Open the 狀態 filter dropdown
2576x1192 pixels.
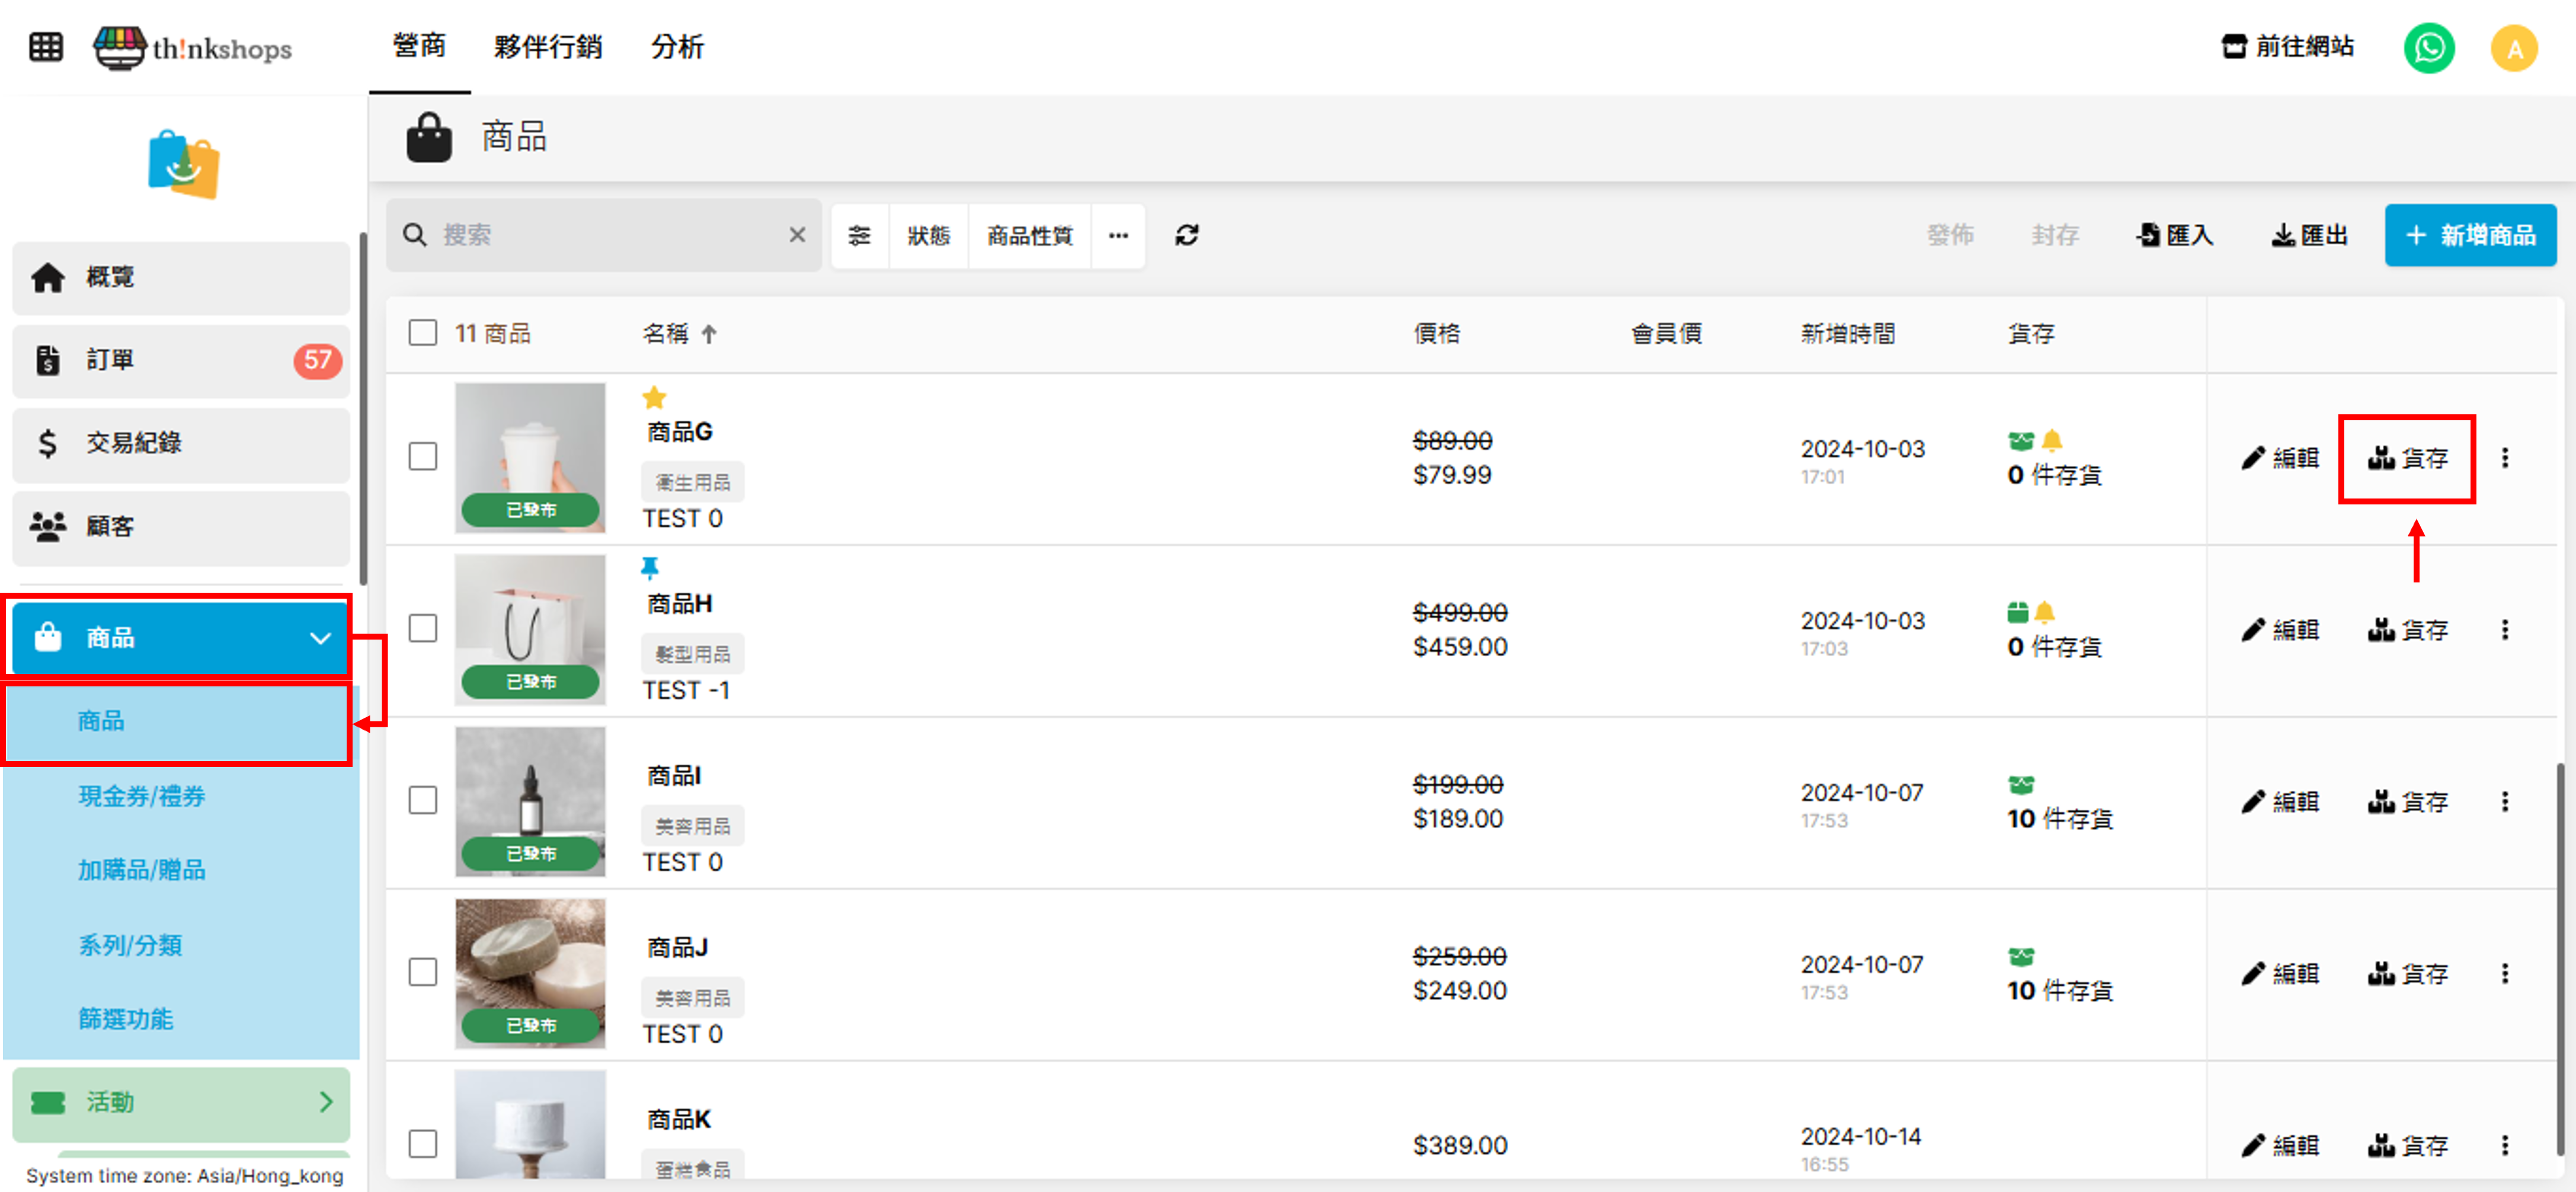[x=928, y=235]
